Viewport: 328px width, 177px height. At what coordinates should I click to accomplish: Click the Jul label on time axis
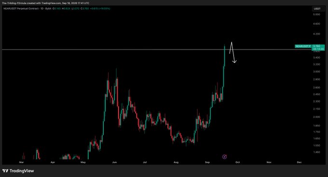(145, 162)
